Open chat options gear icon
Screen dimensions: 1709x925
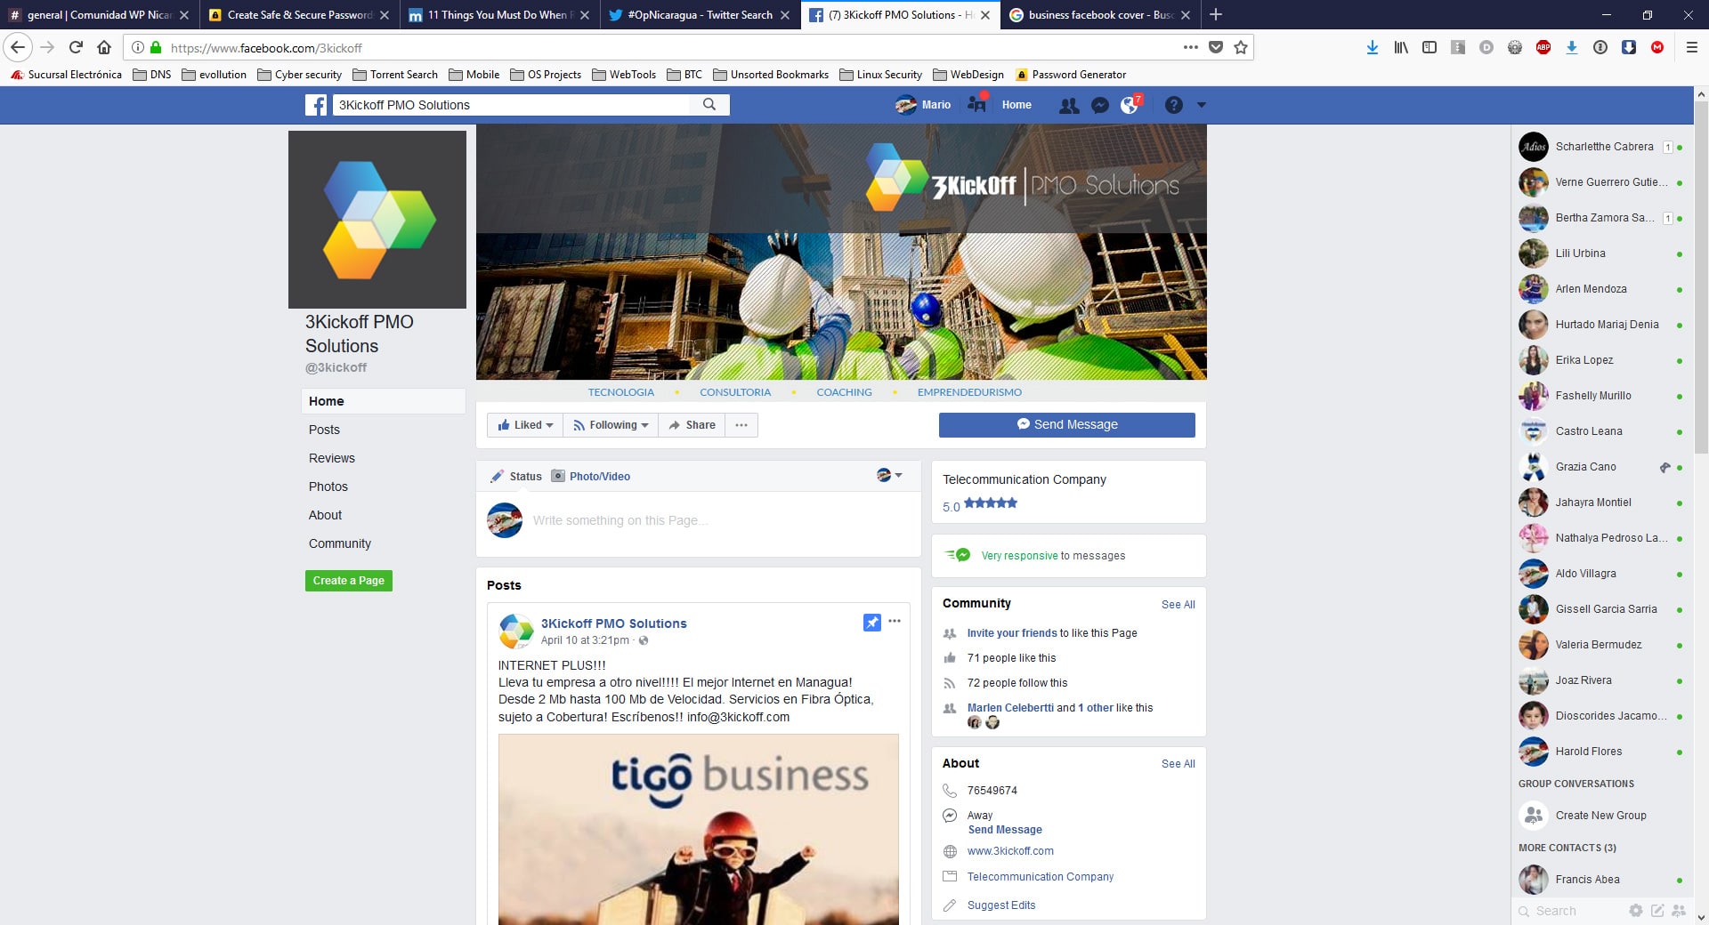[1636, 910]
